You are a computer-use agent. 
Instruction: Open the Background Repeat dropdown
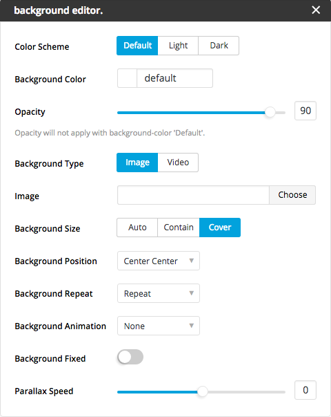[x=159, y=293]
